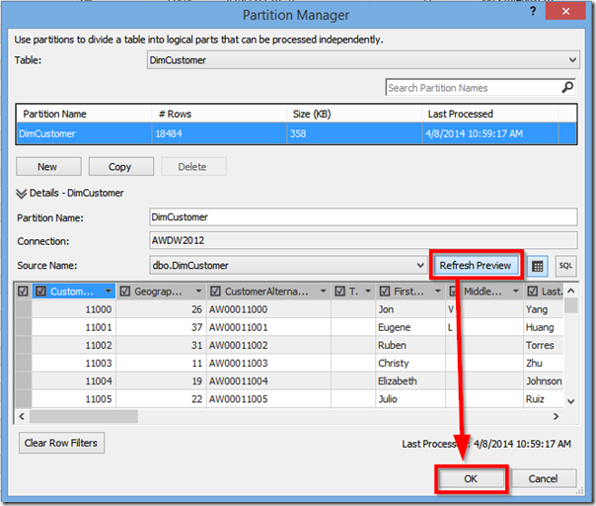
Task: Click the Search Partition Names field
Action: coord(474,88)
